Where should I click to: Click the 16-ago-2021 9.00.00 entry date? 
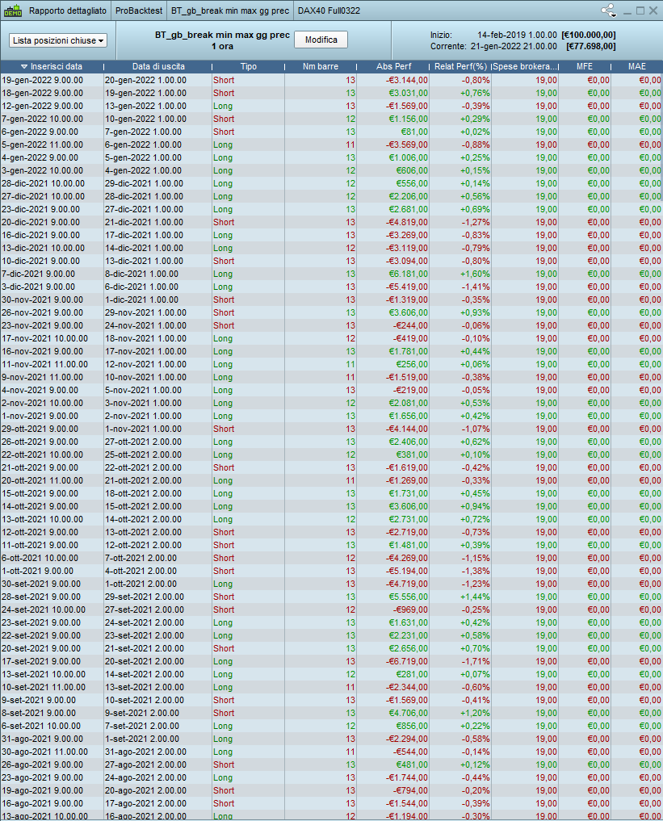[x=42, y=804]
